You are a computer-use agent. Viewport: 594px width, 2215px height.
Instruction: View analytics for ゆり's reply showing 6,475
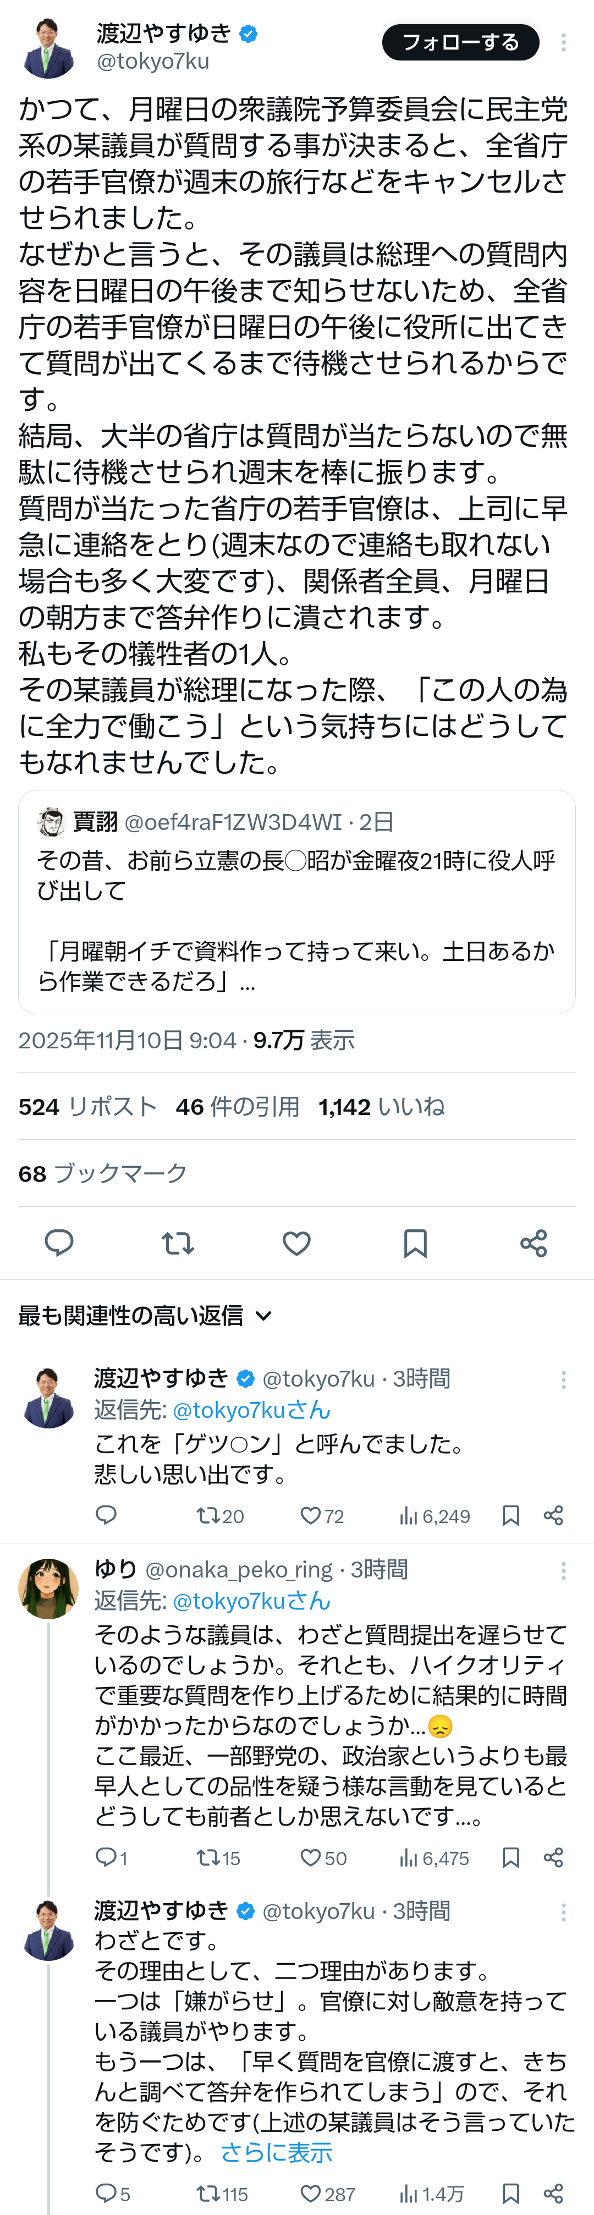tap(434, 1858)
